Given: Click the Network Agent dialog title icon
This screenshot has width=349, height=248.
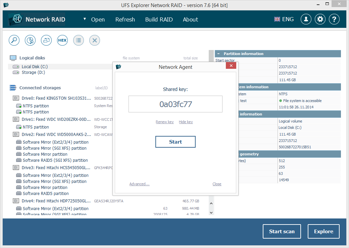Looking at the screenshot, I should [x=118, y=66].
